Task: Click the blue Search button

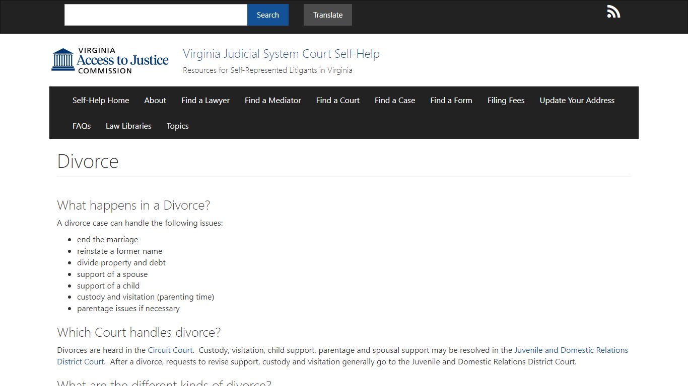Action: point(268,15)
